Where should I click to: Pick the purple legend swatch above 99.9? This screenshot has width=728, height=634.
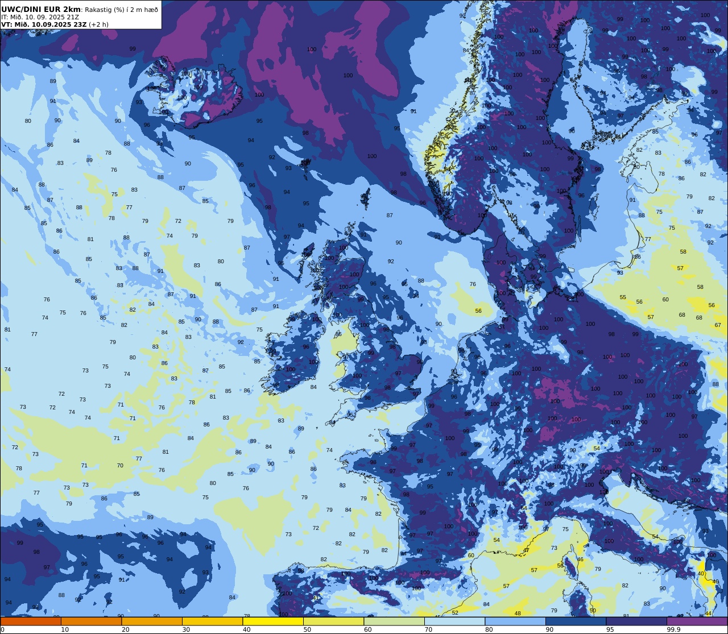point(697,621)
